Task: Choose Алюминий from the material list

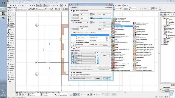Action: [x=122, y=23]
